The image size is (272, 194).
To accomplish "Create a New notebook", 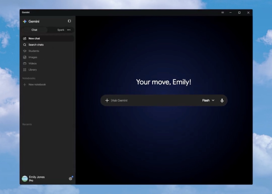I will (48, 84).
